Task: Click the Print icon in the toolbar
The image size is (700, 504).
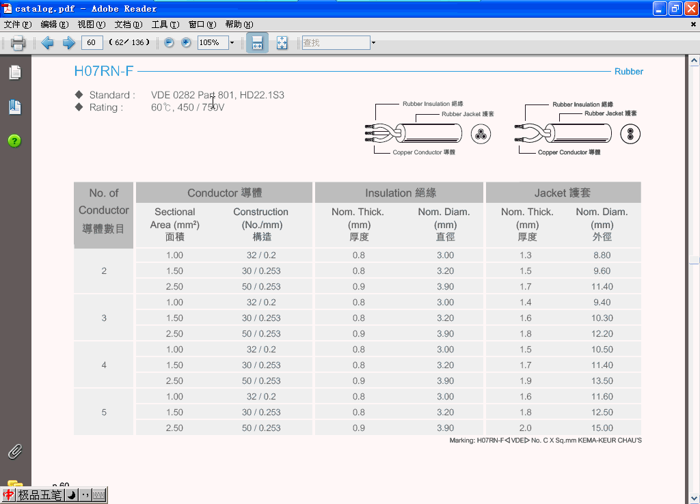Action: pos(18,43)
